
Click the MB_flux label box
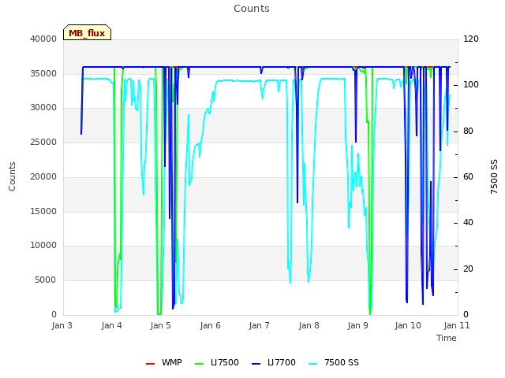click(x=87, y=32)
